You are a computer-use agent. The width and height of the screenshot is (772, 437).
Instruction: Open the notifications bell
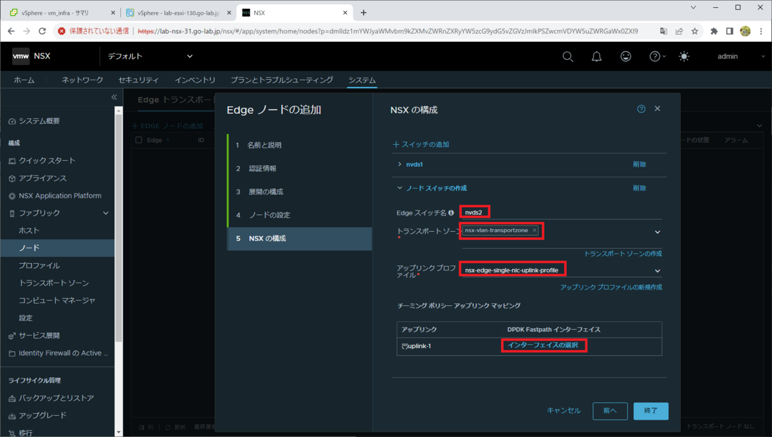click(596, 57)
